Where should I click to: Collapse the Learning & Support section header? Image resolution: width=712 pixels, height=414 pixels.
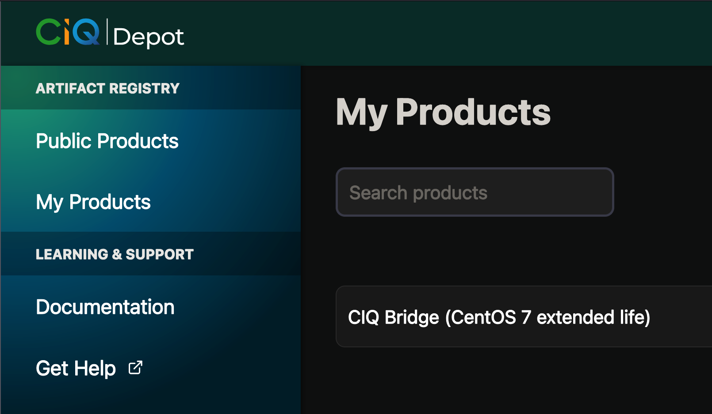pyautogui.click(x=115, y=254)
